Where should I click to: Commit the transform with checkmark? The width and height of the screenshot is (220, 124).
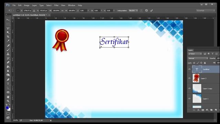tap(151, 11)
